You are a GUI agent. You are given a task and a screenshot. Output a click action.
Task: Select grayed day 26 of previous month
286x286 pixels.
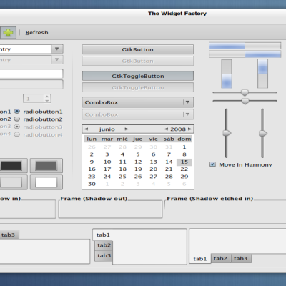92,147
